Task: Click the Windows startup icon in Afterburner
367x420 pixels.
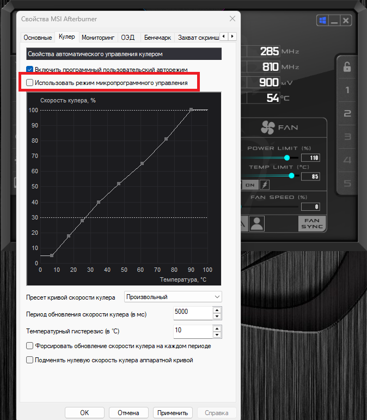Action: [323, 21]
